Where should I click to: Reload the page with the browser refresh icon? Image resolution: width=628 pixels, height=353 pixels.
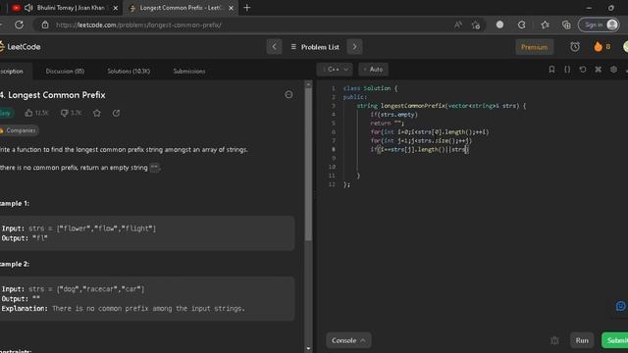(x=19, y=25)
